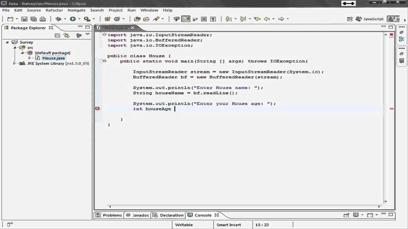The image size is (408, 229).
Task: Click the error marker on houseAge line
Action: pyautogui.click(x=97, y=109)
